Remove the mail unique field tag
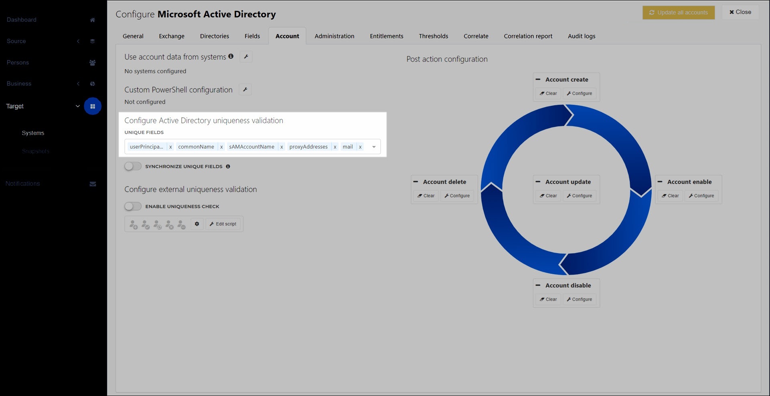The height and width of the screenshot is (396, 770). pos(360,147)
